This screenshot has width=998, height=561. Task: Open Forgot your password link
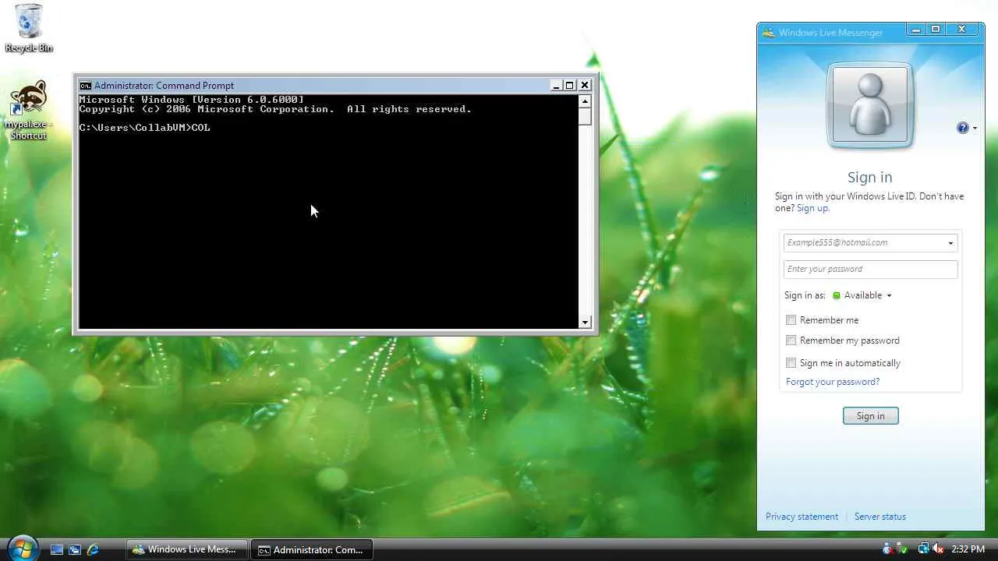(833, 382)
